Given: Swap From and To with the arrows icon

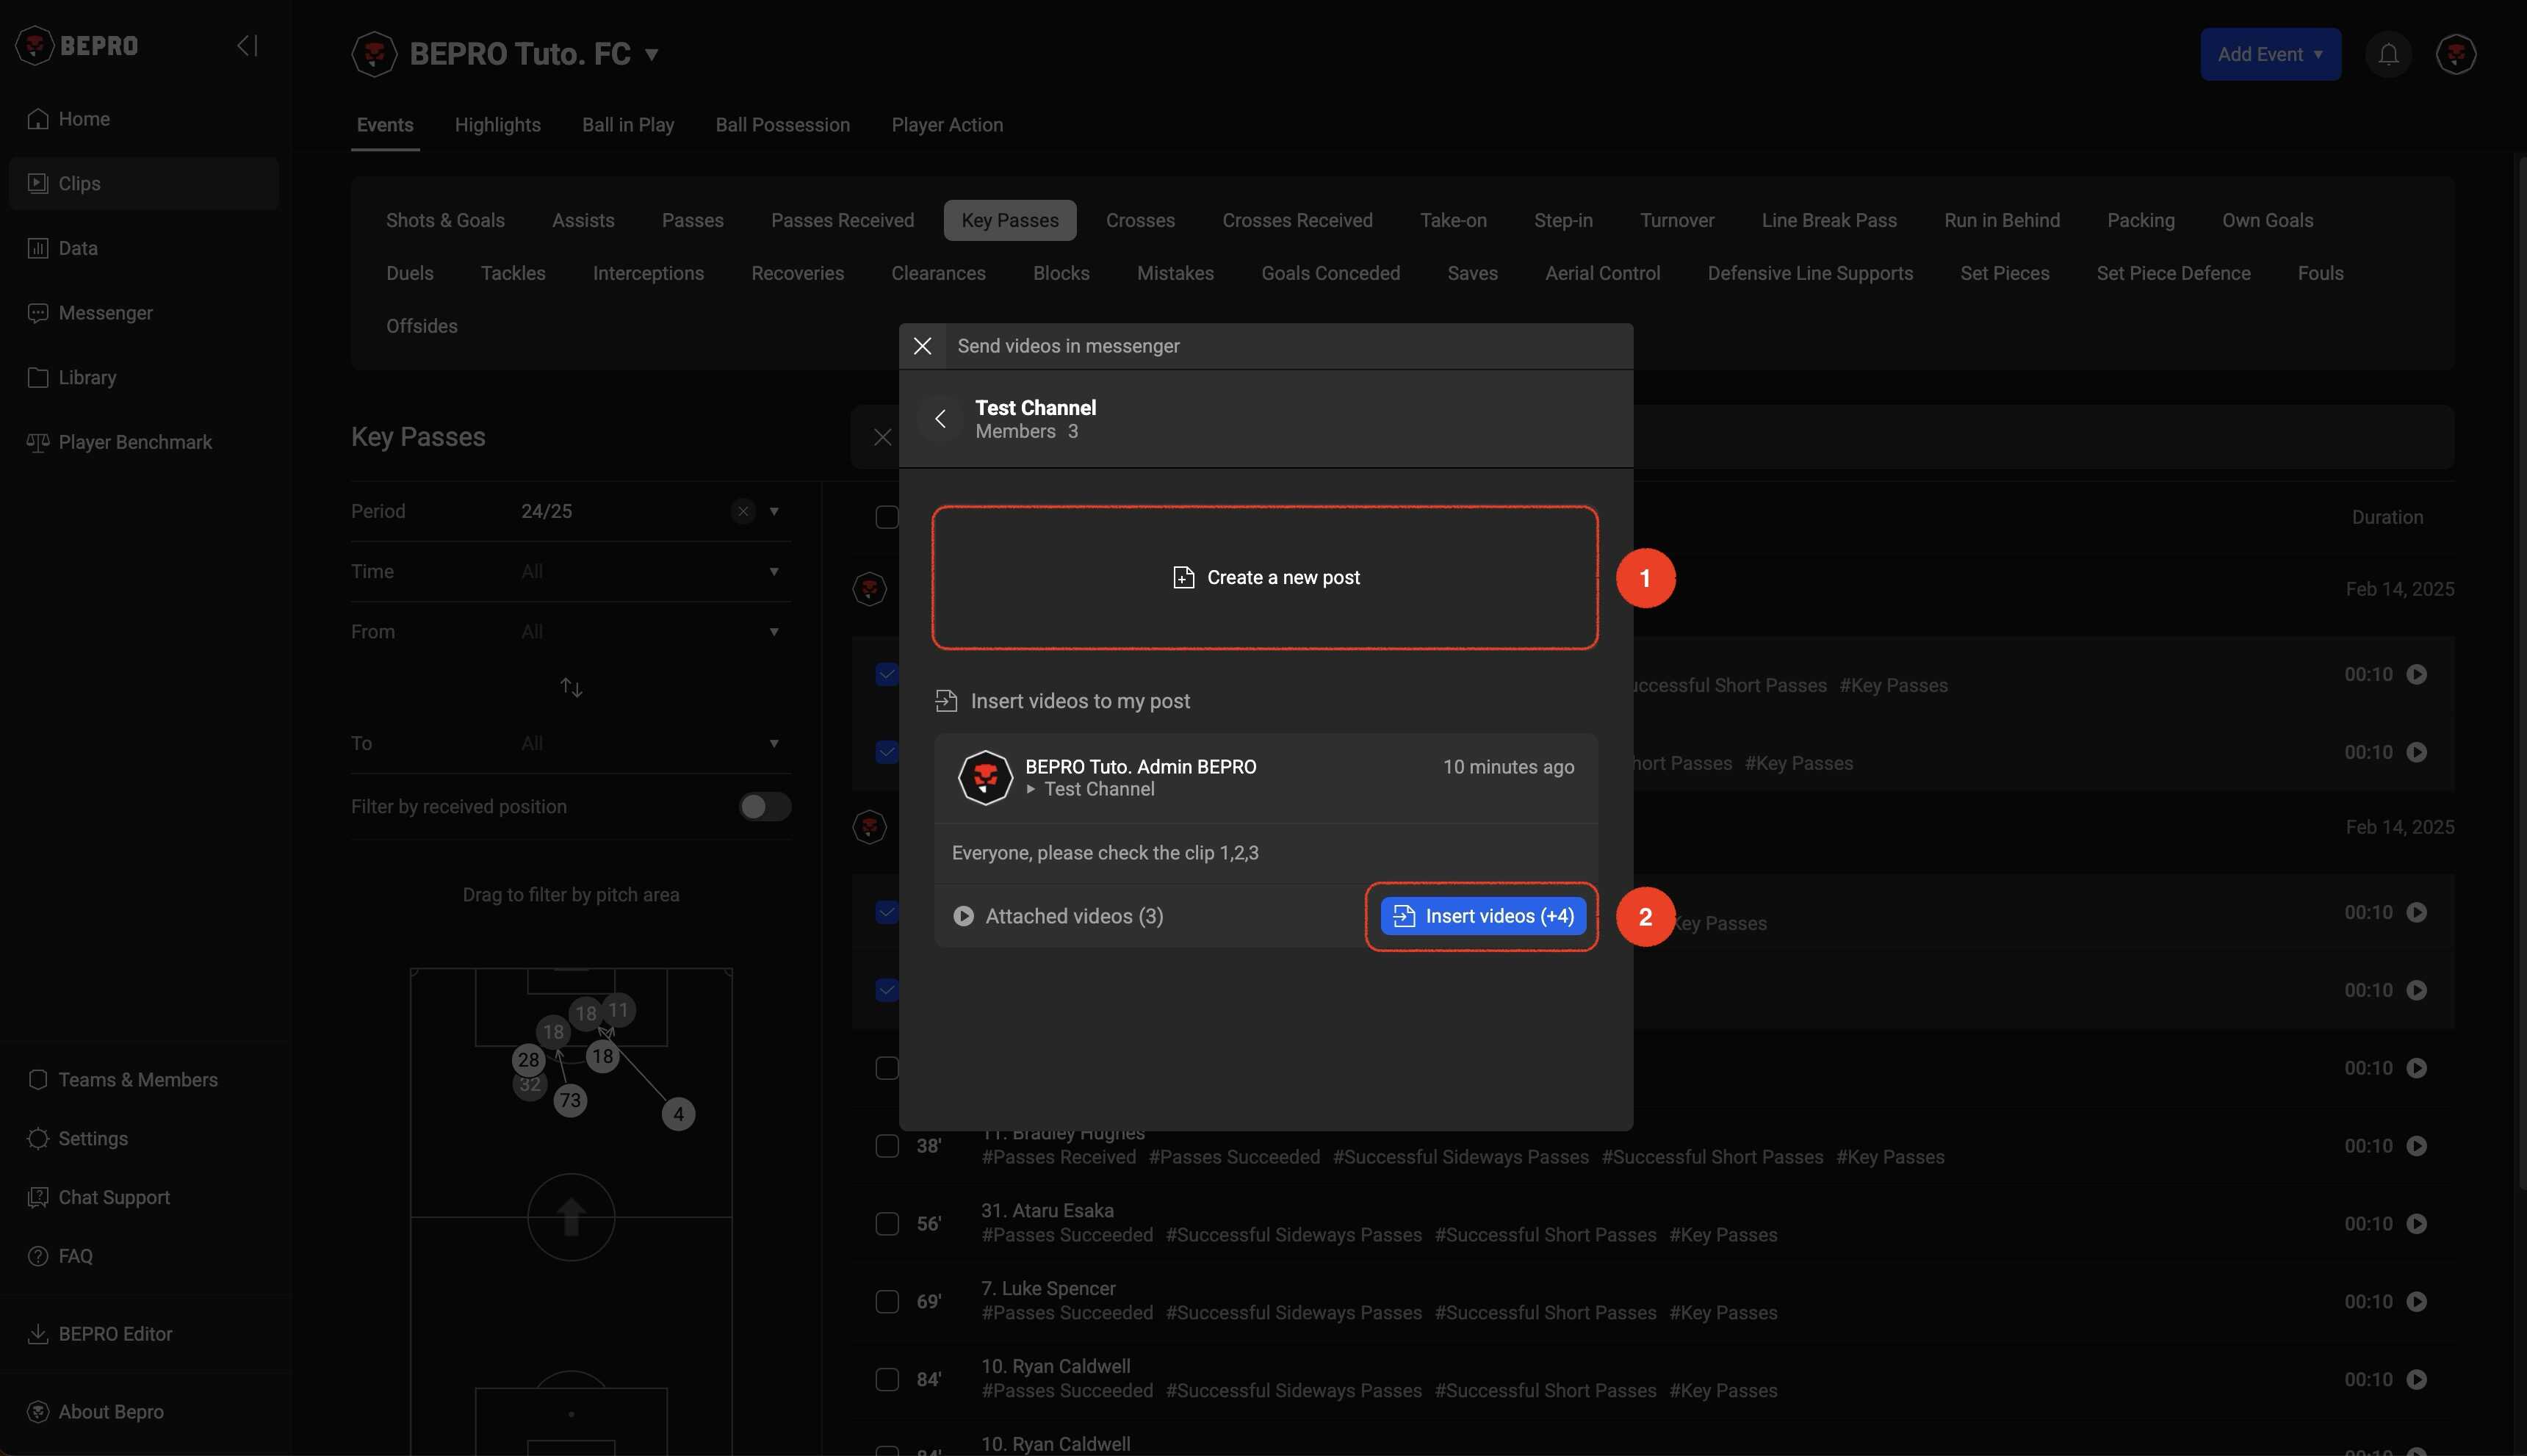Looking at the screenshot, I should click(571, 688).
